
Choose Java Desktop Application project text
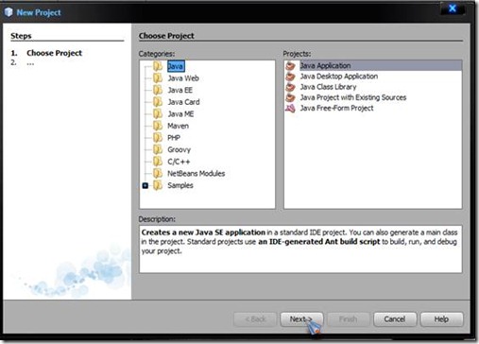pyautogui.click(x=339, y=77)
